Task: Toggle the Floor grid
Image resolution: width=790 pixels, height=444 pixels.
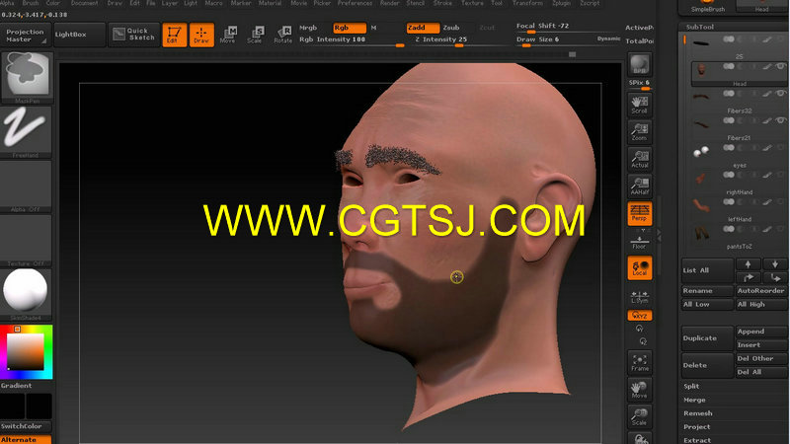Action: pos(640,242)
